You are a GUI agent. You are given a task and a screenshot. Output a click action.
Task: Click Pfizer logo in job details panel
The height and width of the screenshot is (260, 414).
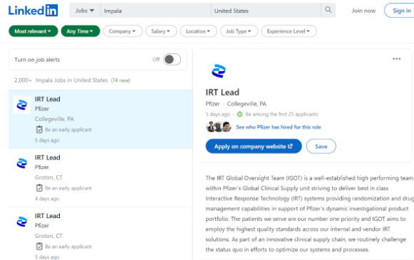[219, 71]
